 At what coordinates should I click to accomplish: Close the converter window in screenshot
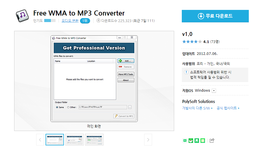click(132, 37)
